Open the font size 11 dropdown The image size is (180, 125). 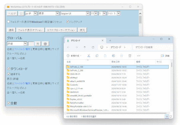tap(94, 13)
